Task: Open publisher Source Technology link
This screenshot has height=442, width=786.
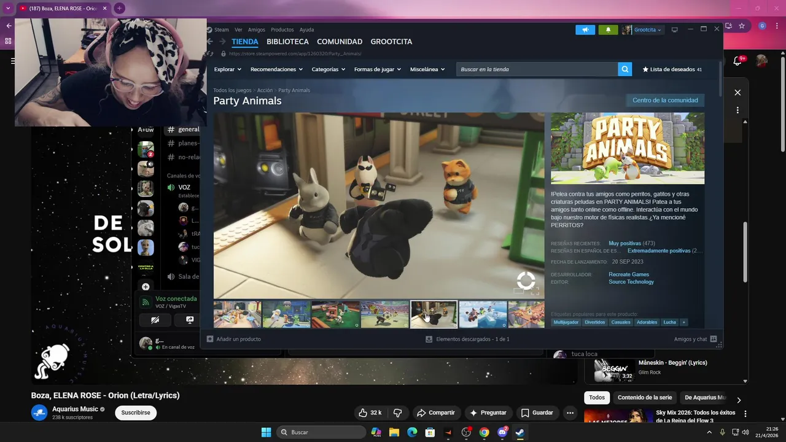Action: pyautogui.click(x=631, y=282)
